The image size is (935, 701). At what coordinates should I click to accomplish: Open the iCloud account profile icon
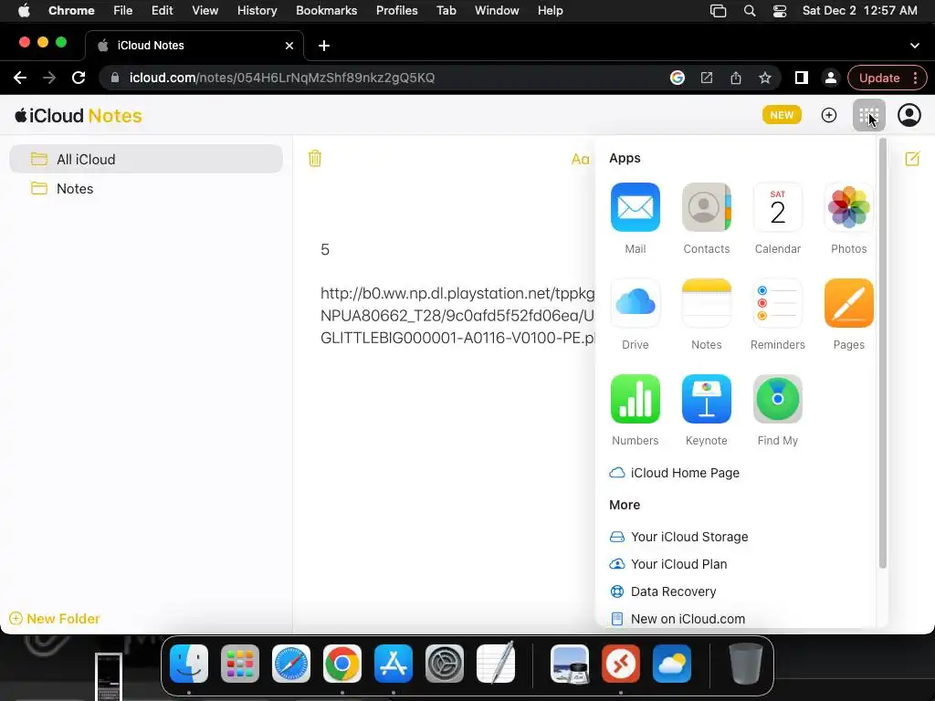tap(909, 115)
